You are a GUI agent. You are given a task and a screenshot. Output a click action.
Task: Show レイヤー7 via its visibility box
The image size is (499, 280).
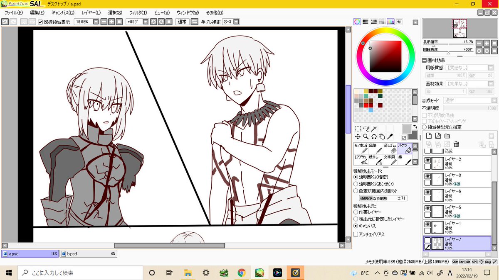(427, 240)
